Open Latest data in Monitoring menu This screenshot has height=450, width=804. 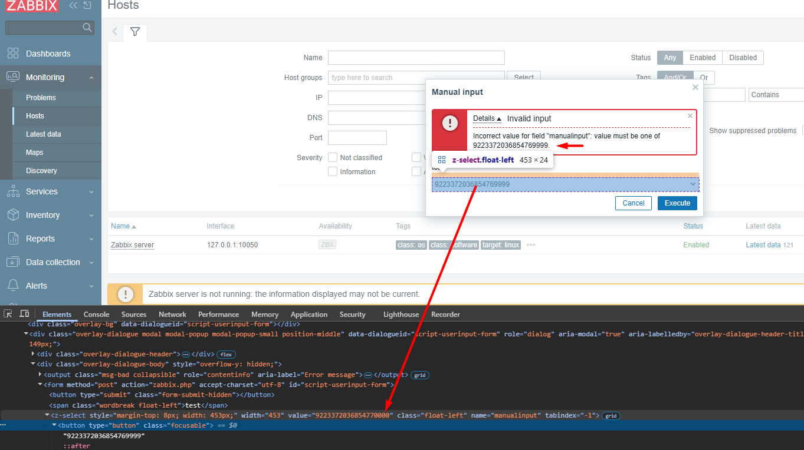[44, 134]
